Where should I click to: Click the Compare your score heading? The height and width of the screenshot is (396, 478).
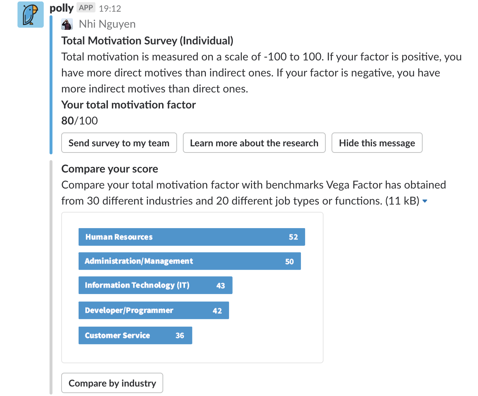[110, 169]
